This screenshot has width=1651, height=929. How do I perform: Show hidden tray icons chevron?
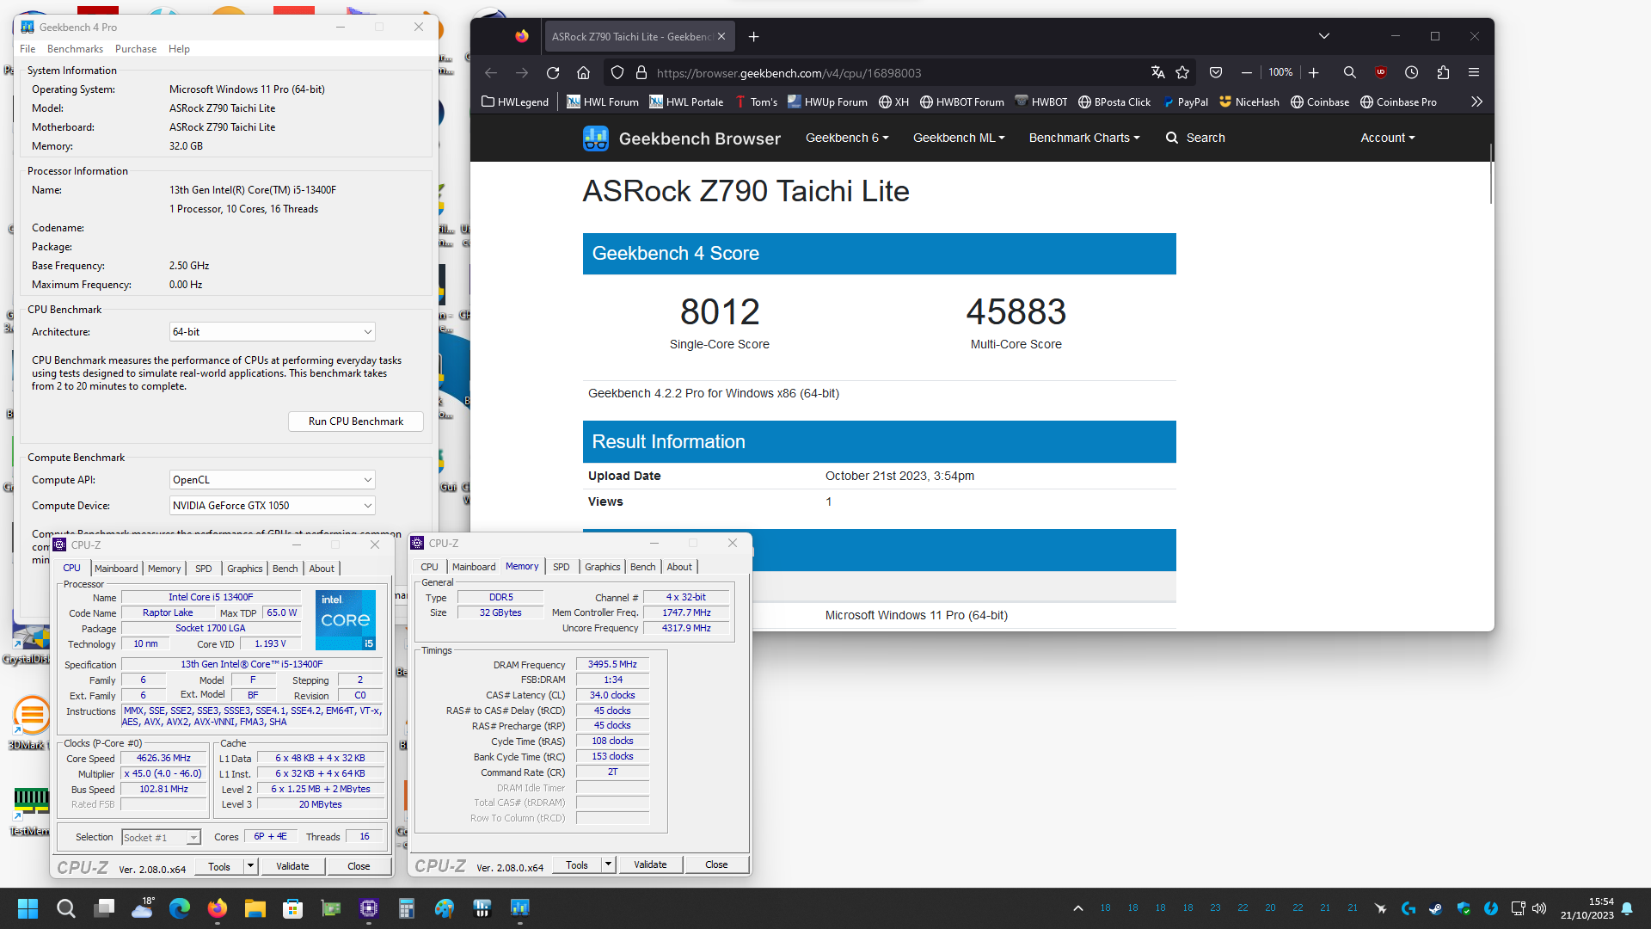(x=1077, y=908)
